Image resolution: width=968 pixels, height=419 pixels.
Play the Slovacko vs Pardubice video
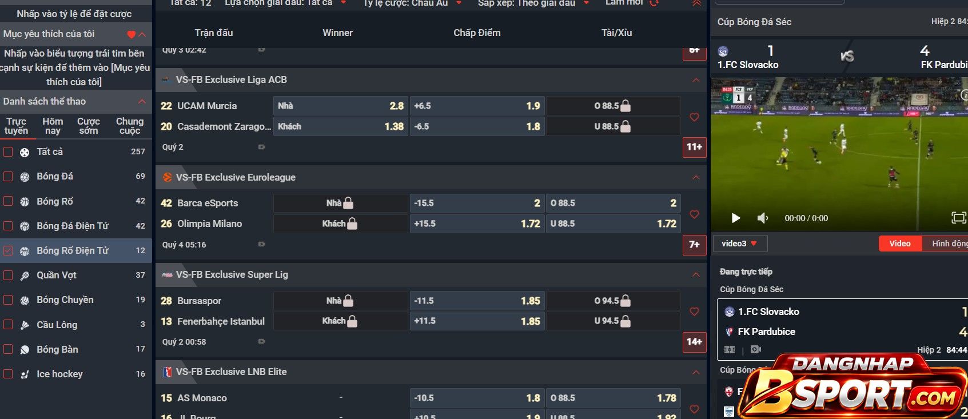tap(736, 218)
